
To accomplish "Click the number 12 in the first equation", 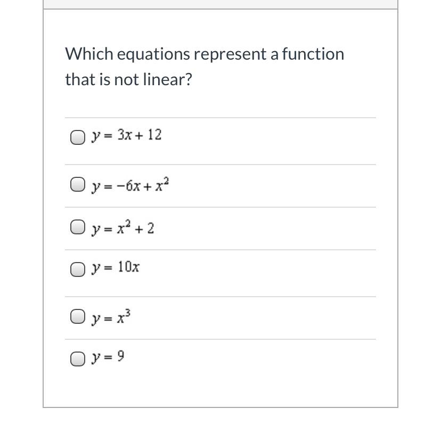I will 154,135.
